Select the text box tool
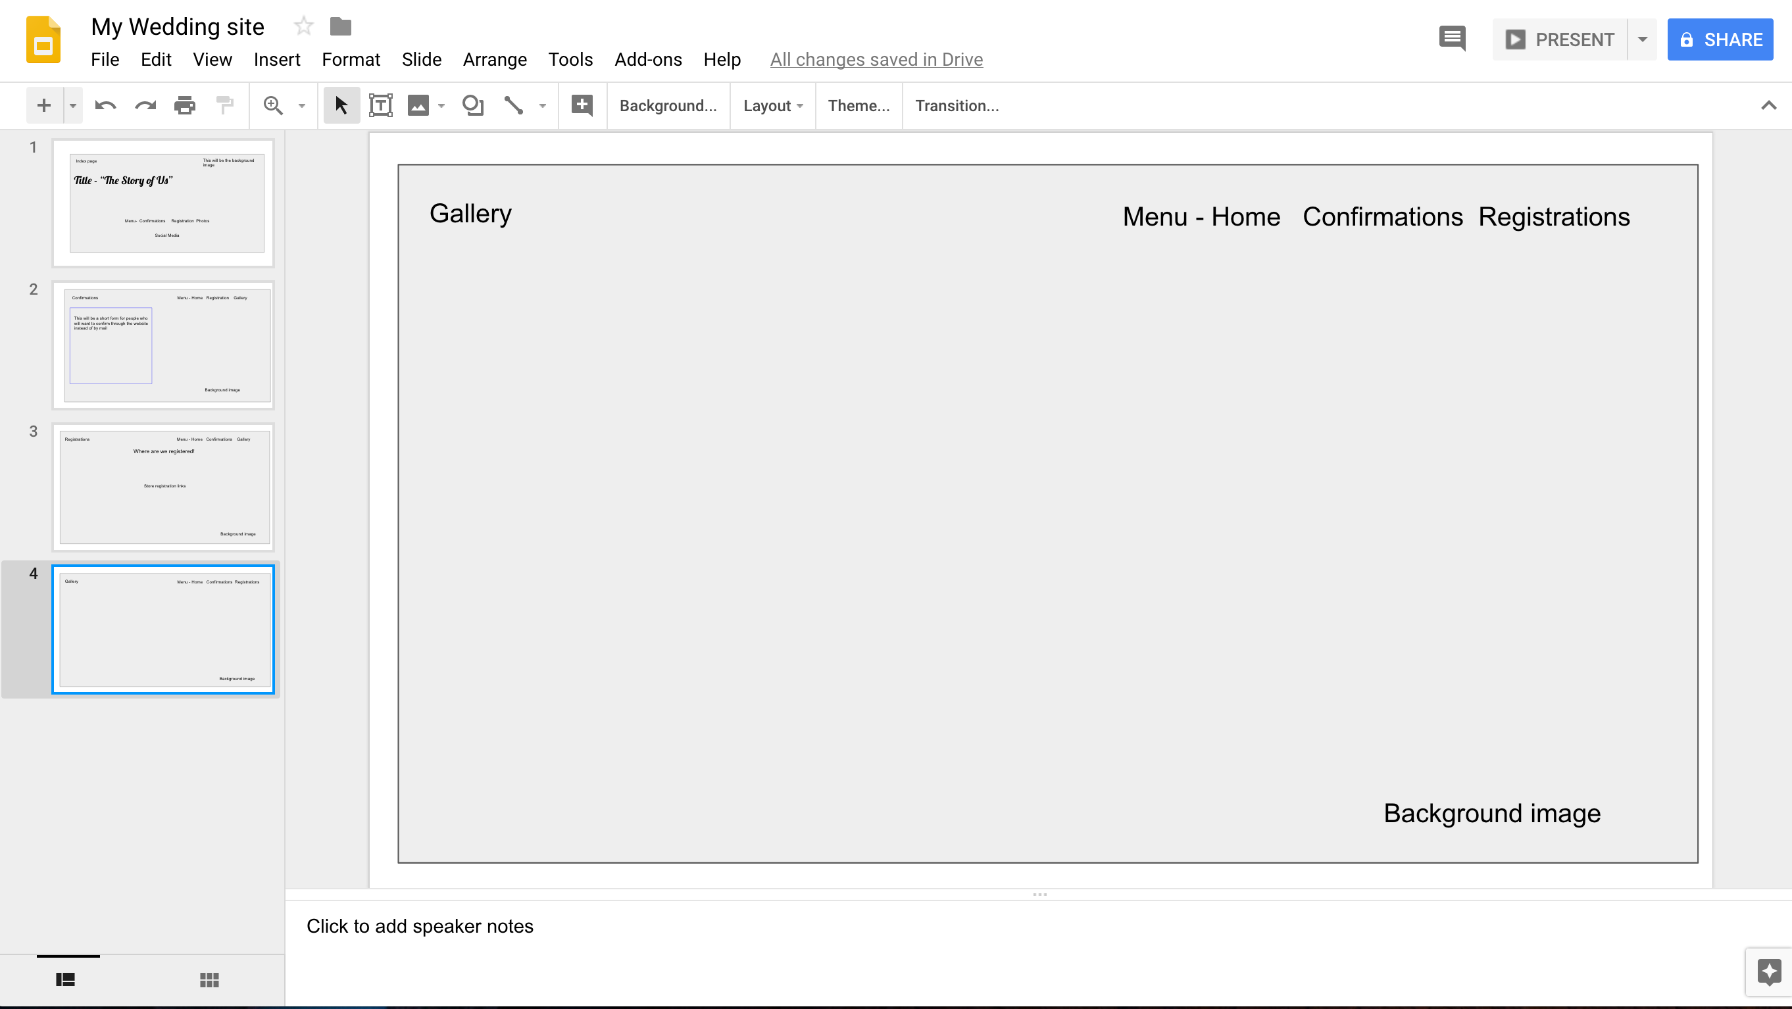1792x1009 pixels. pos(380,106)
